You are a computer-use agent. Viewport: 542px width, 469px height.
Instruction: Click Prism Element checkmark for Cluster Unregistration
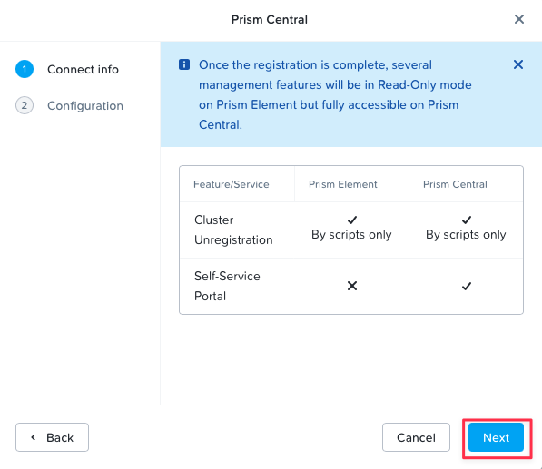(x=352, y=220)
